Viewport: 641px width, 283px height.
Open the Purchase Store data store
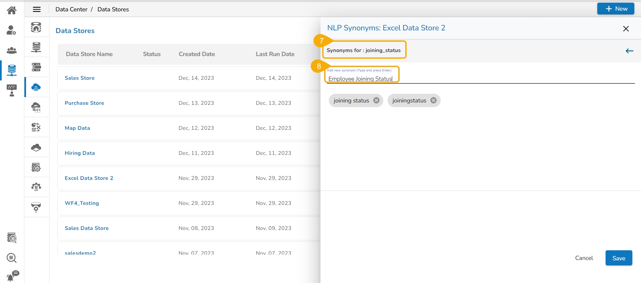[x=84, y=103]
